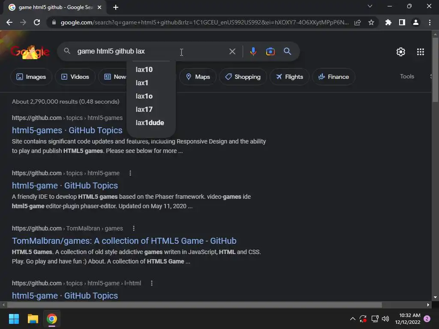Switch to the Images results tab
This screenshot has width=439, height=329.
pyautogui.click(x=31, y=77)
